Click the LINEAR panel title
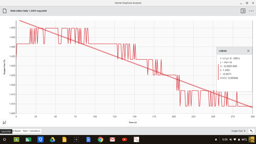256x144 pixels. point(223,51)
